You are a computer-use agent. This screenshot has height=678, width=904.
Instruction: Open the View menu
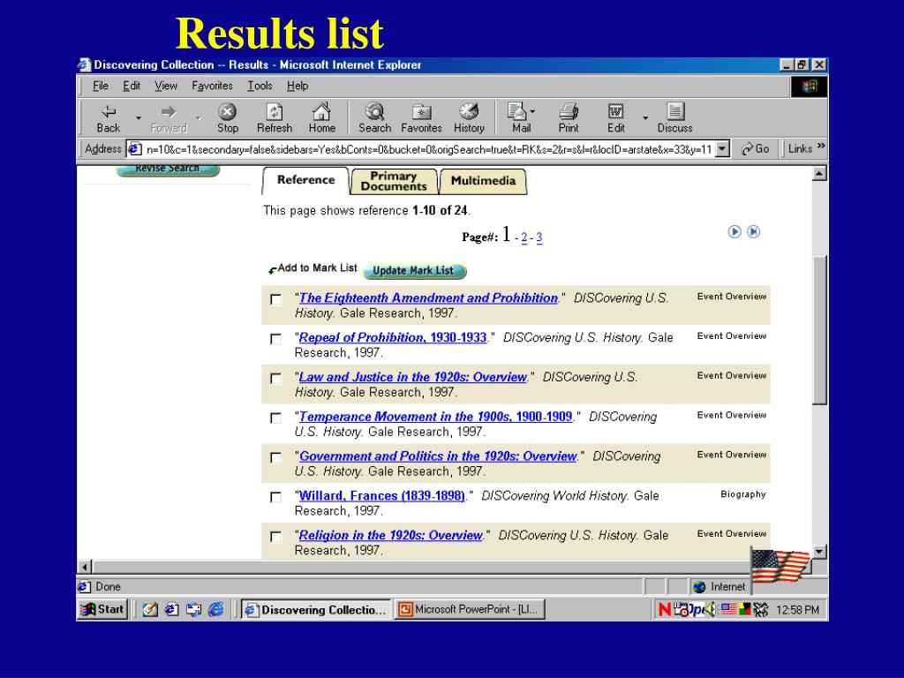[x=165, y=86]
